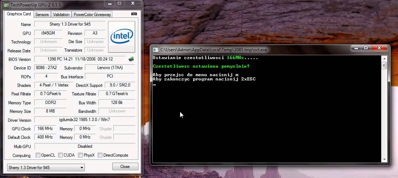Click the console vertical scrollbar thumb
The image size is (398, 178).
click(384, 65)
